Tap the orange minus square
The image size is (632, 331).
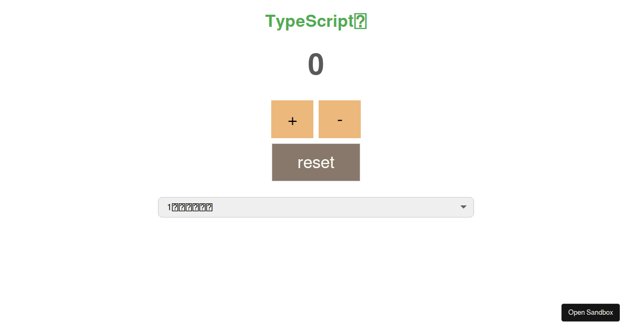(340, 119)
